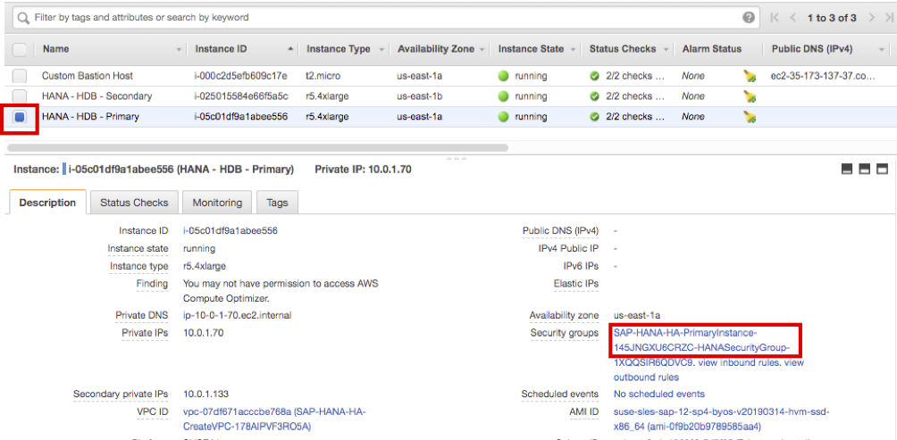The width and height of the screenshot is (897, 440).
Task: Click the create alarm icon for HANA - HDB - Secondary
Action: [750, 96]
